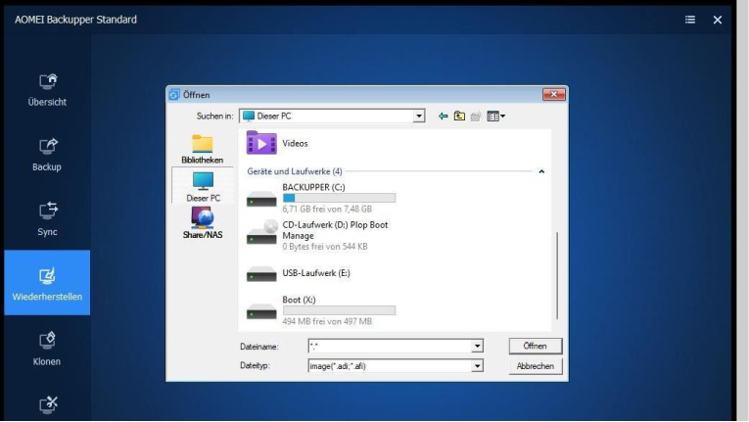Open the AOMEI hamburger menu

(x=690, y=20)
